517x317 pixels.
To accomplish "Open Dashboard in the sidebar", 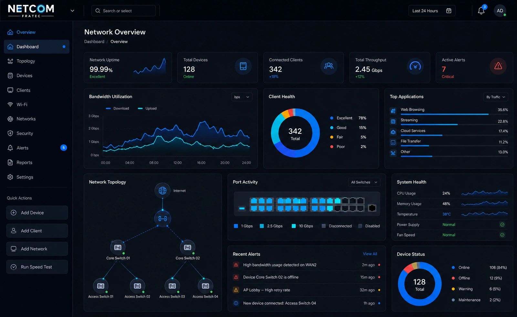I will tap(36, 47).
